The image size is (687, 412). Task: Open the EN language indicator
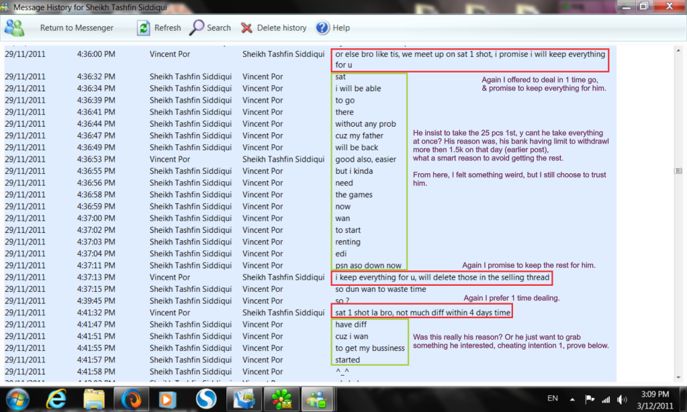click(553, 399)
